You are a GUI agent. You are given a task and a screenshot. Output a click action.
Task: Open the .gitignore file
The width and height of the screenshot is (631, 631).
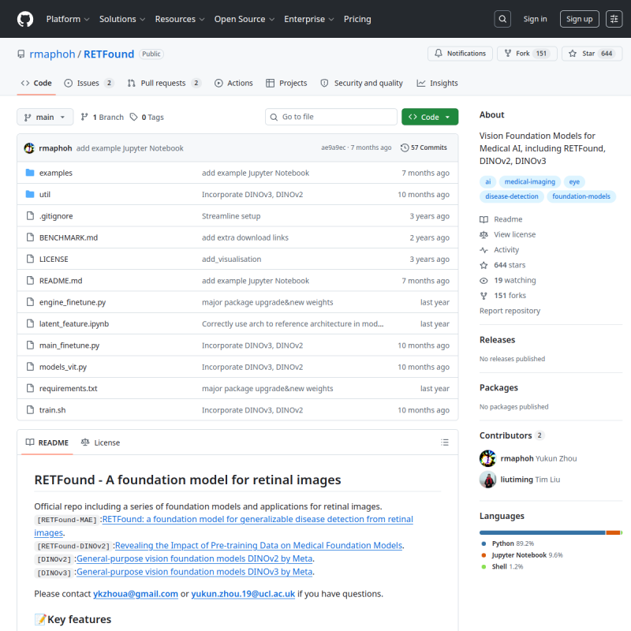56,216
